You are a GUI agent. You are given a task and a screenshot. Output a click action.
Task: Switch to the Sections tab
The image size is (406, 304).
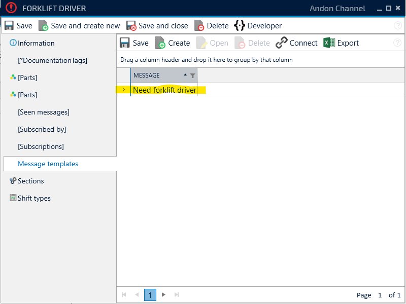coord(30,181)
